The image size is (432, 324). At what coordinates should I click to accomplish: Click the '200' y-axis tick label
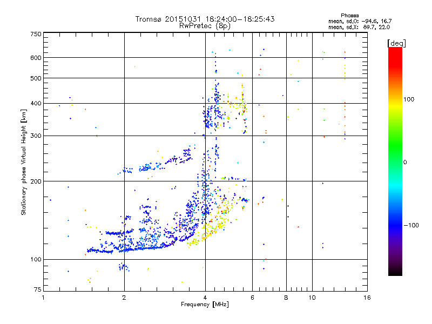click(36, 181)
